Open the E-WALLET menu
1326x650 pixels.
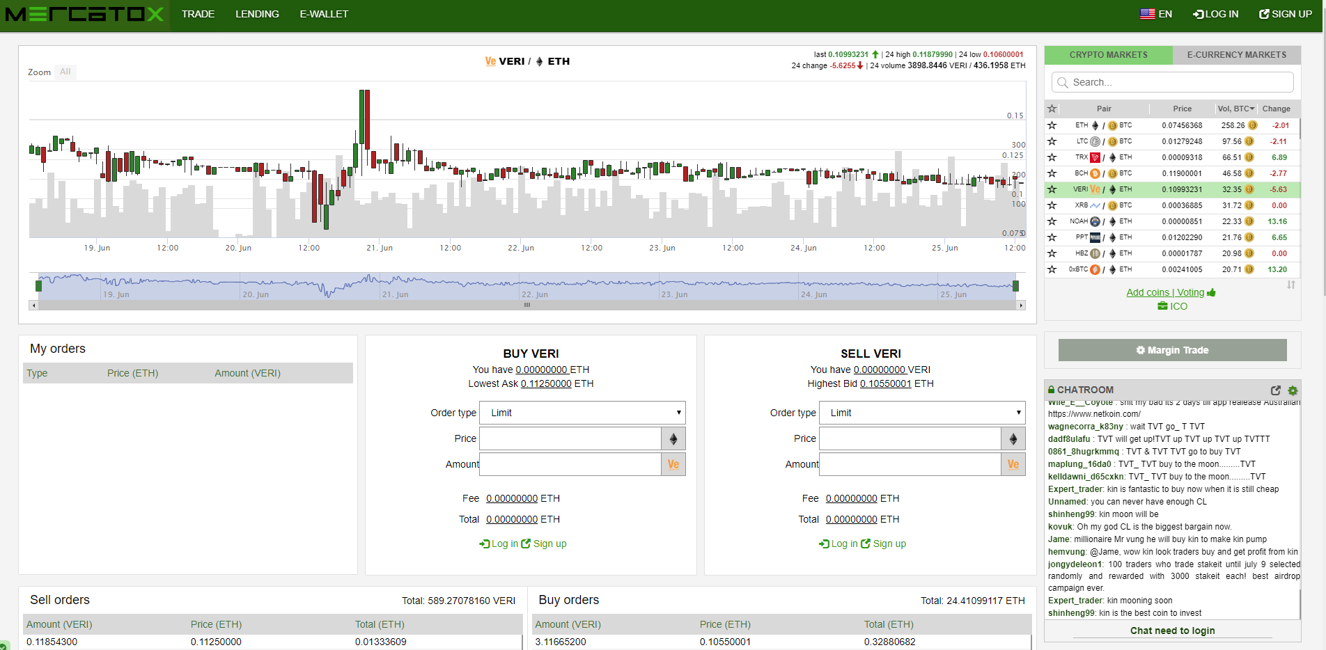point(324,14)
